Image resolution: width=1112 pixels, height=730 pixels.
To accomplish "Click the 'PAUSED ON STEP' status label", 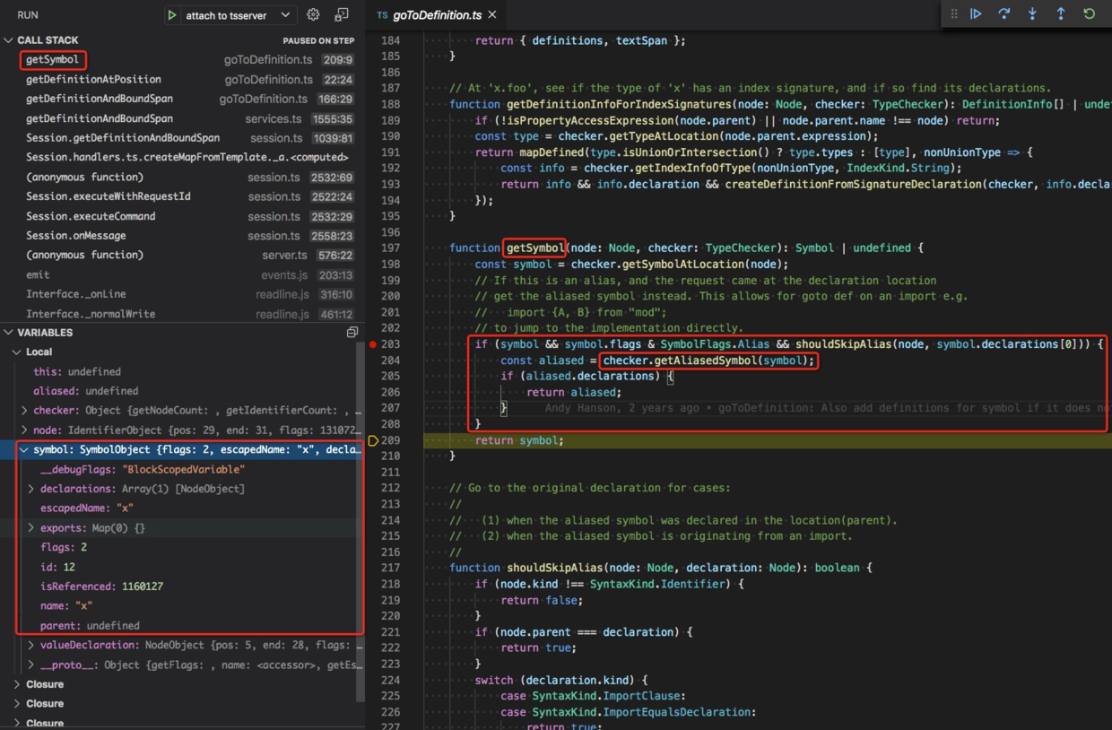I will 318,41.
